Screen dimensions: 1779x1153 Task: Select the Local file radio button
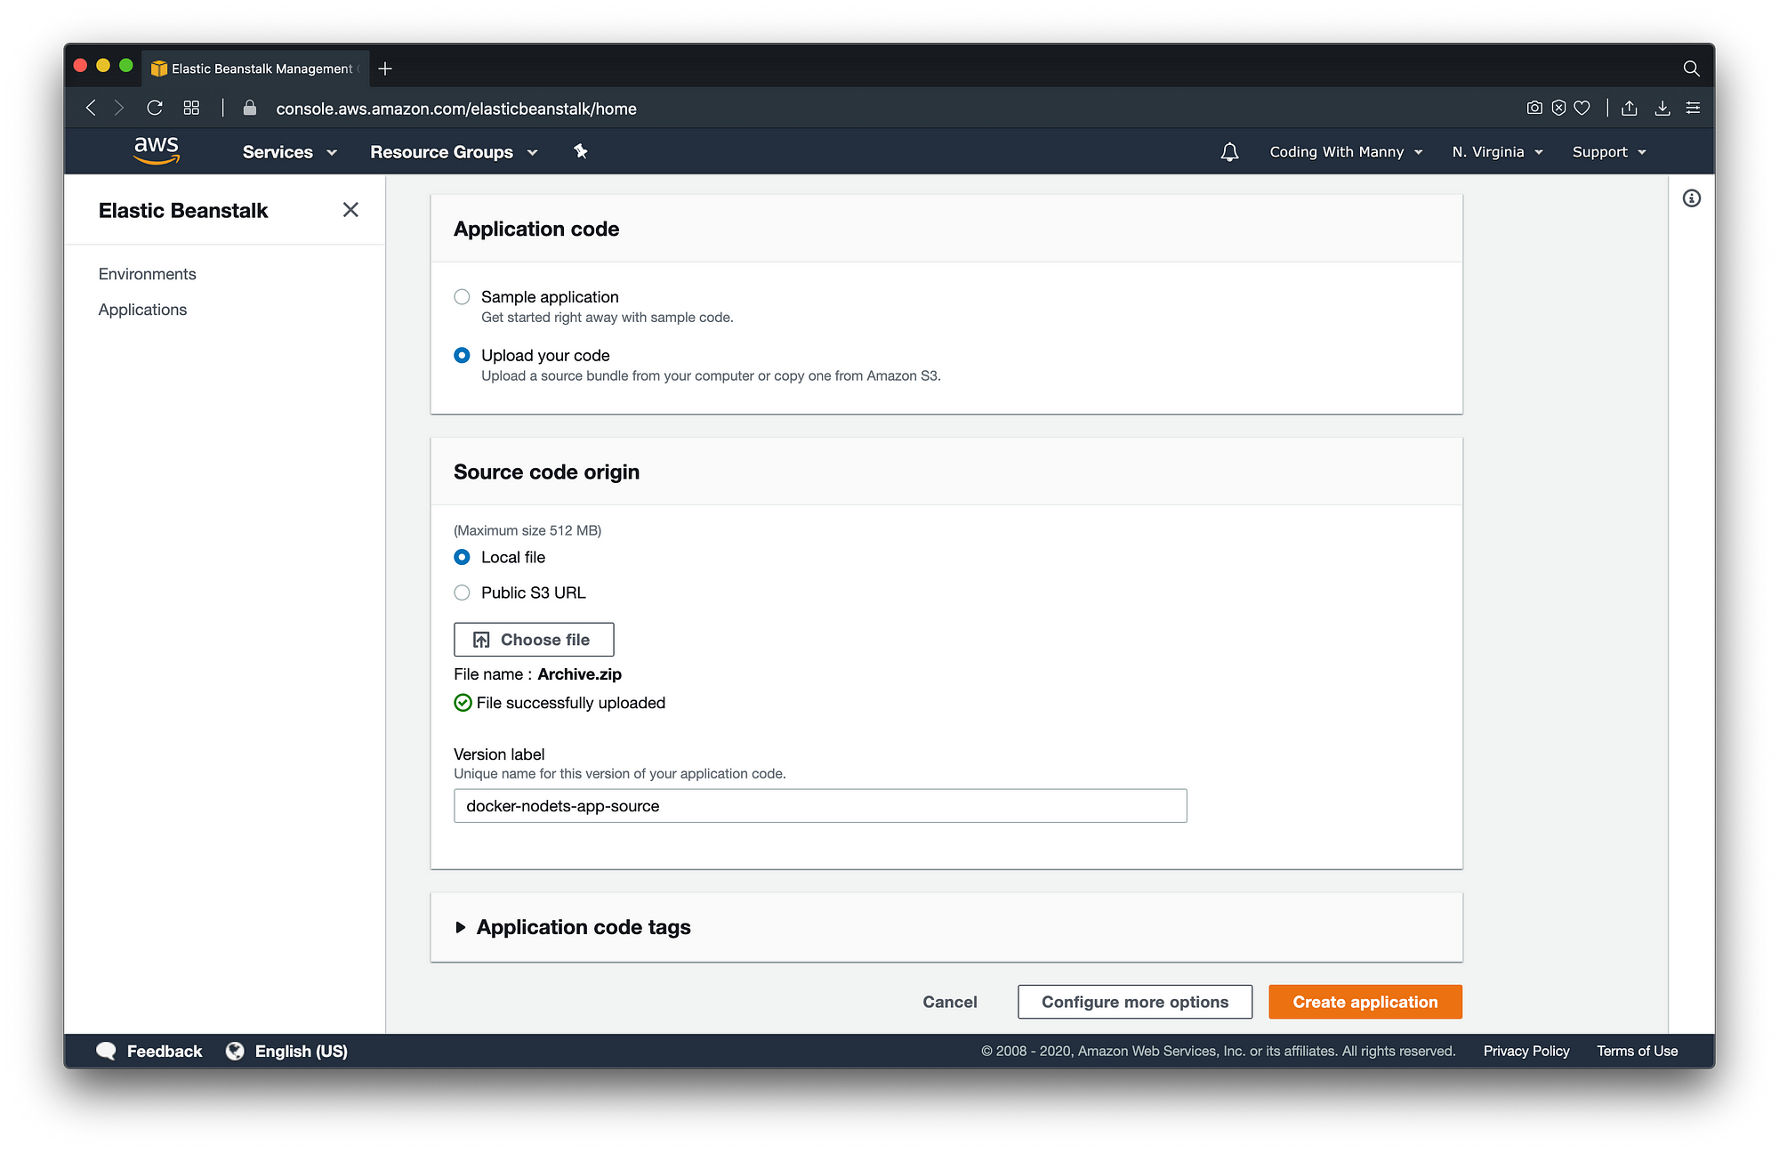point(462,557)
